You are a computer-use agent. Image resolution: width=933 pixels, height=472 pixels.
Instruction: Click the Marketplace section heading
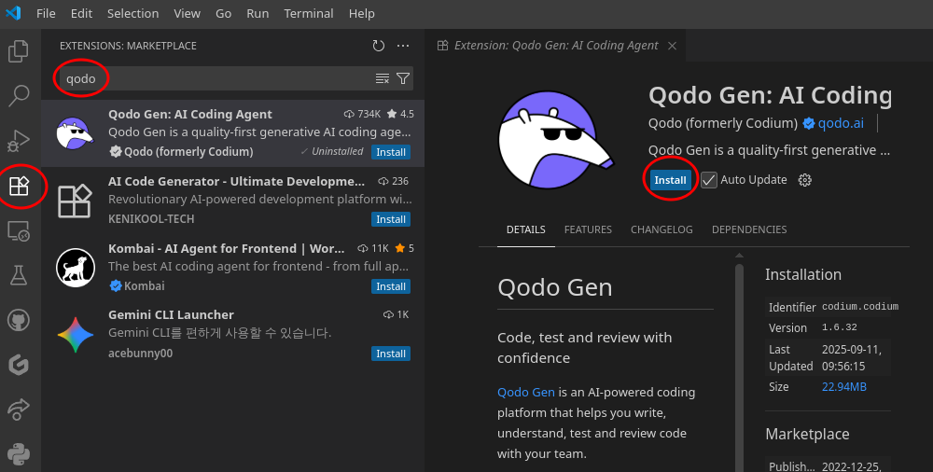point(807,434)
